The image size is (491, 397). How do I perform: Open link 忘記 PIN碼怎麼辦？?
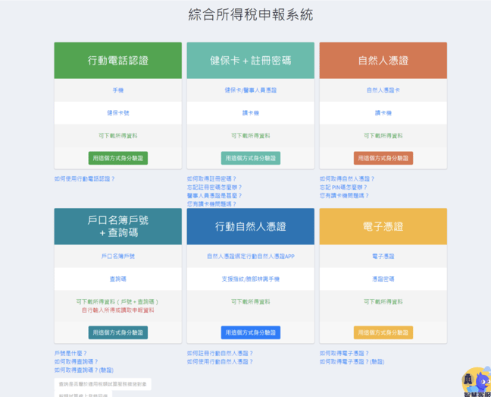[343, 187]
